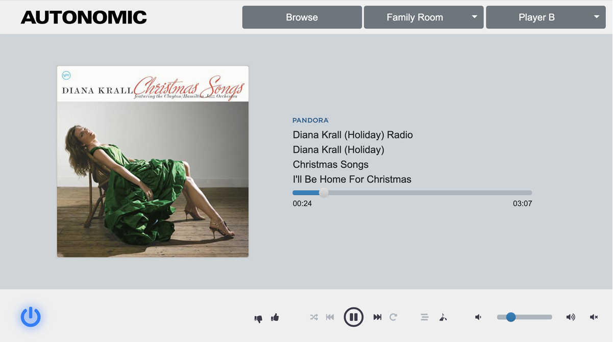The height and width of the screenshot is (342, 613).
Task: Raise volume with the loud speaker icon
Action: [571, 317]
